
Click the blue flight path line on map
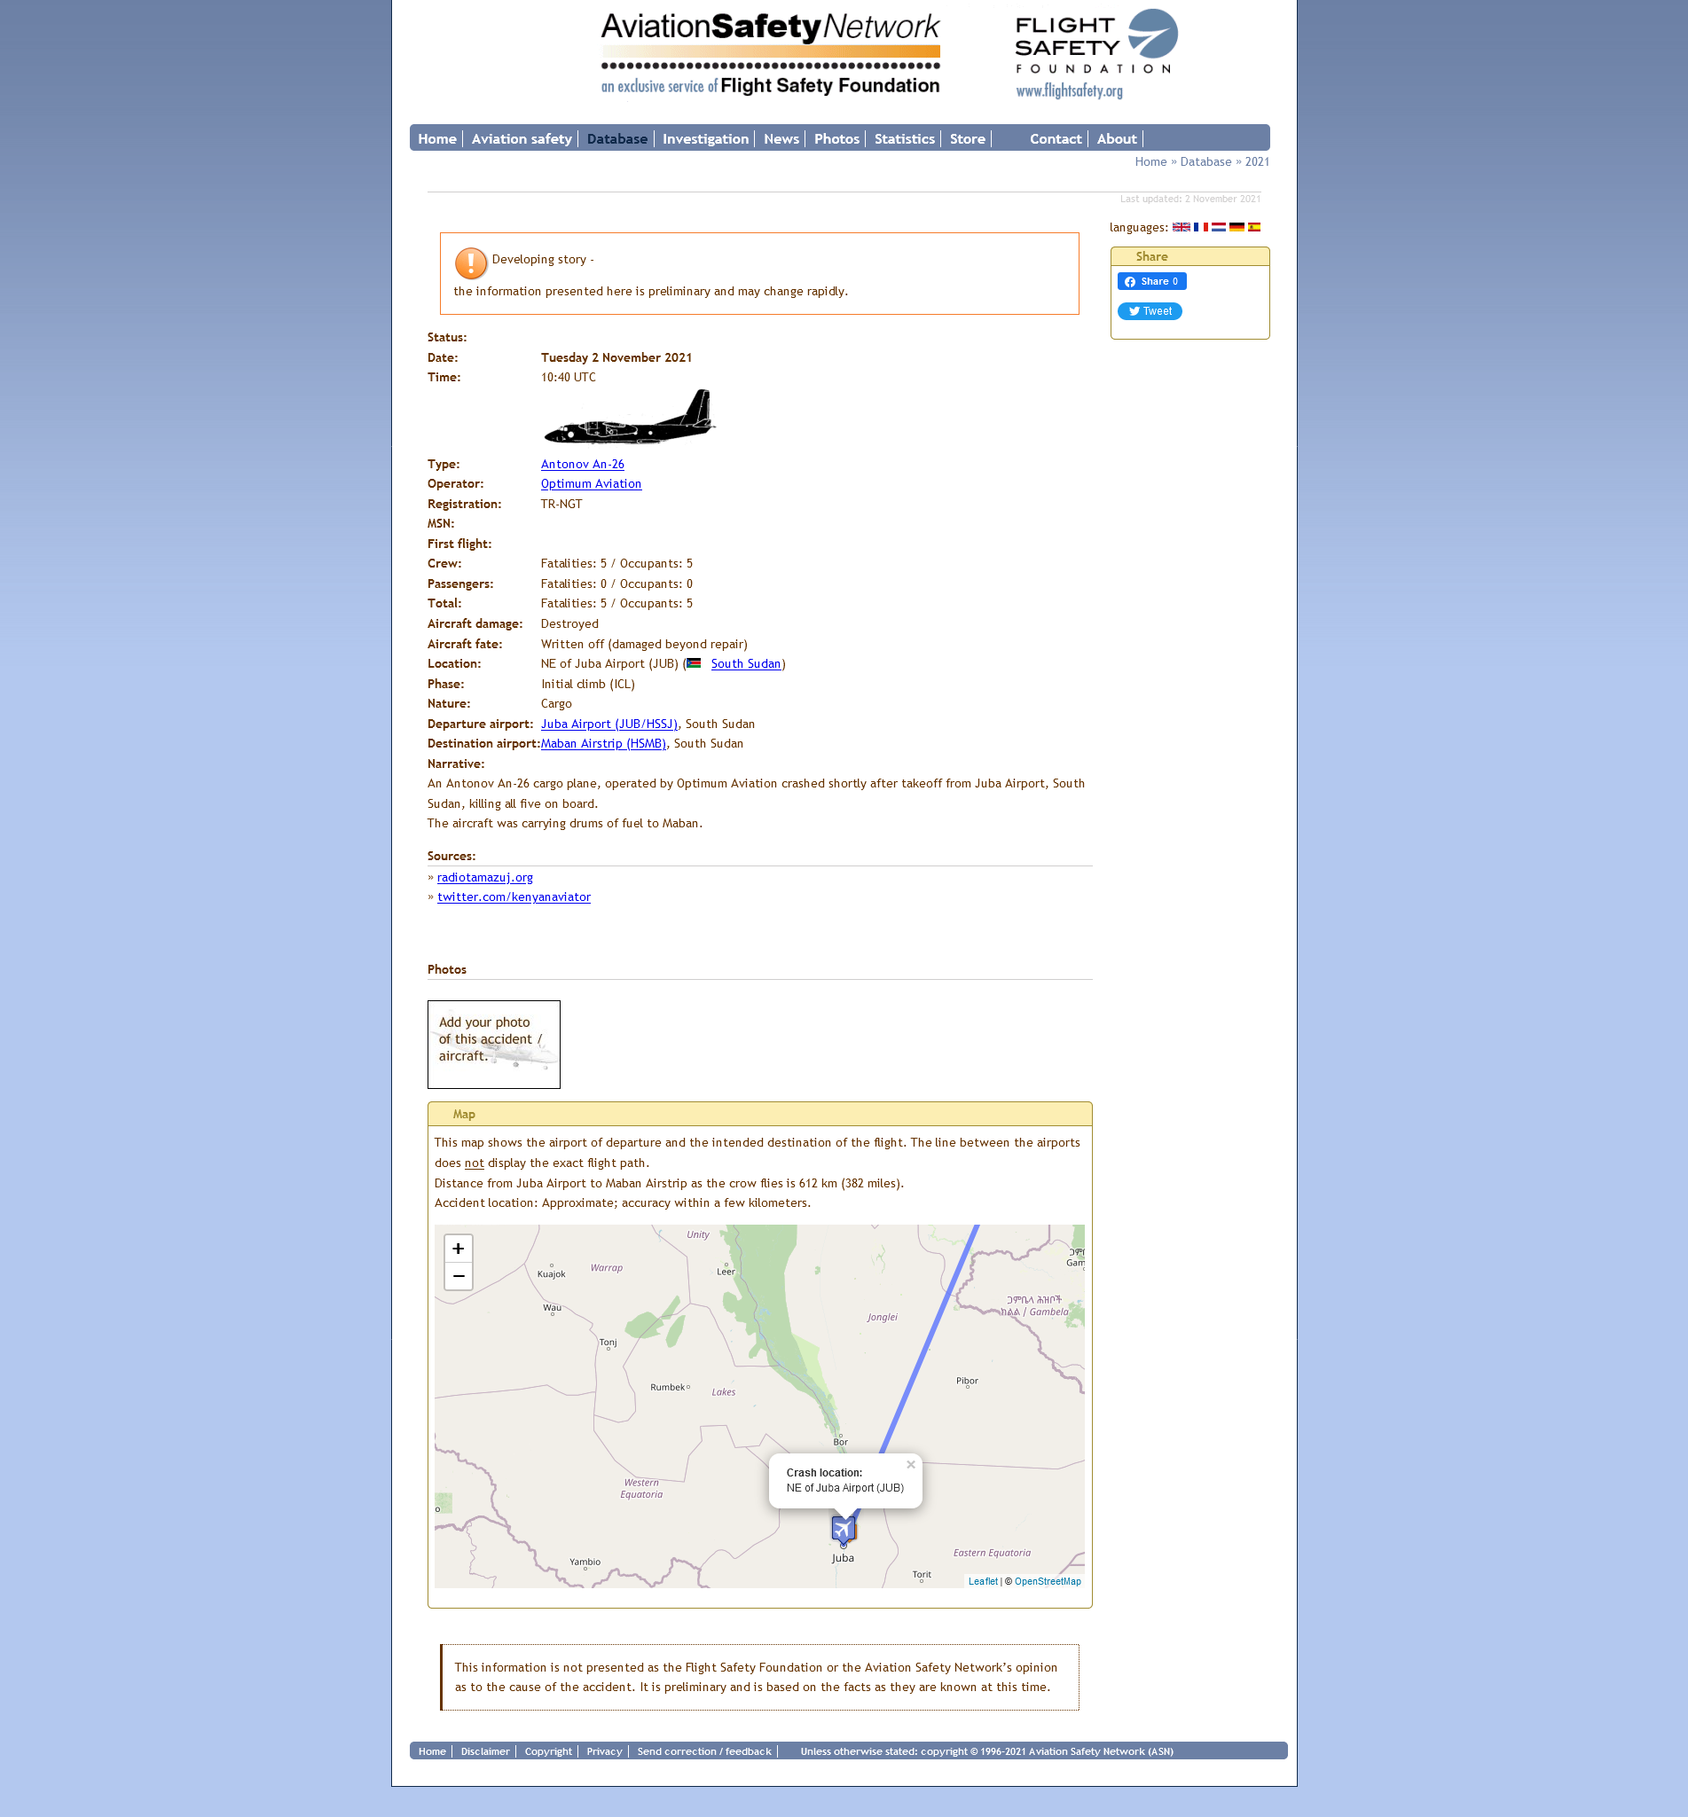point(929,1339)
